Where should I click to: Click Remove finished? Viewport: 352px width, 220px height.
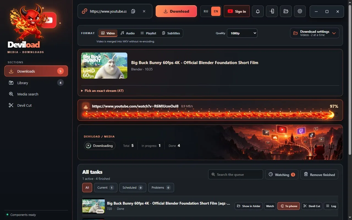tap(319, 175)
